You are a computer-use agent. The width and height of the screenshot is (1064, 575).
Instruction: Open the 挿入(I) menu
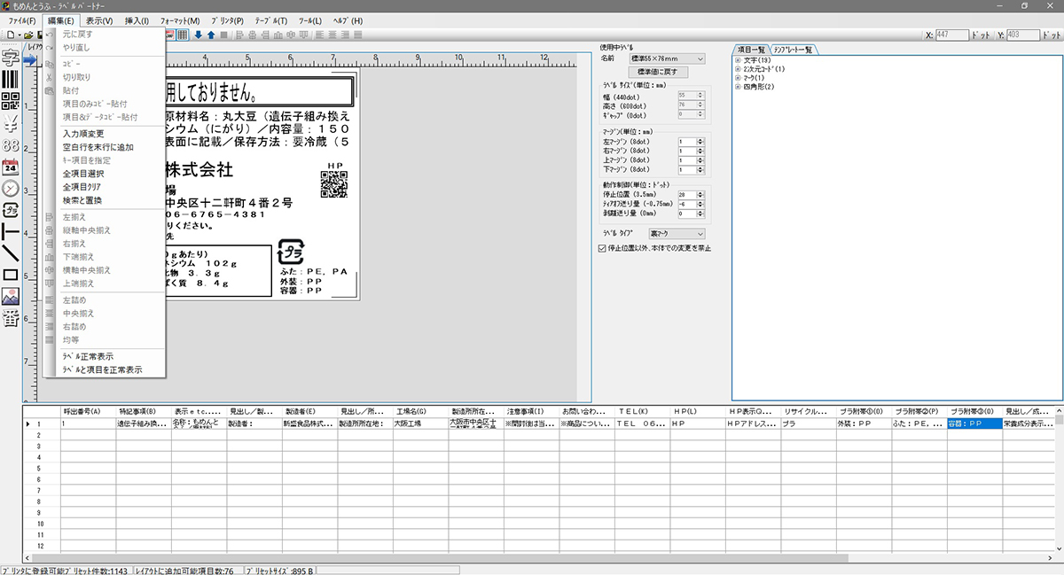pyautogui.click(x=137, y=20)
